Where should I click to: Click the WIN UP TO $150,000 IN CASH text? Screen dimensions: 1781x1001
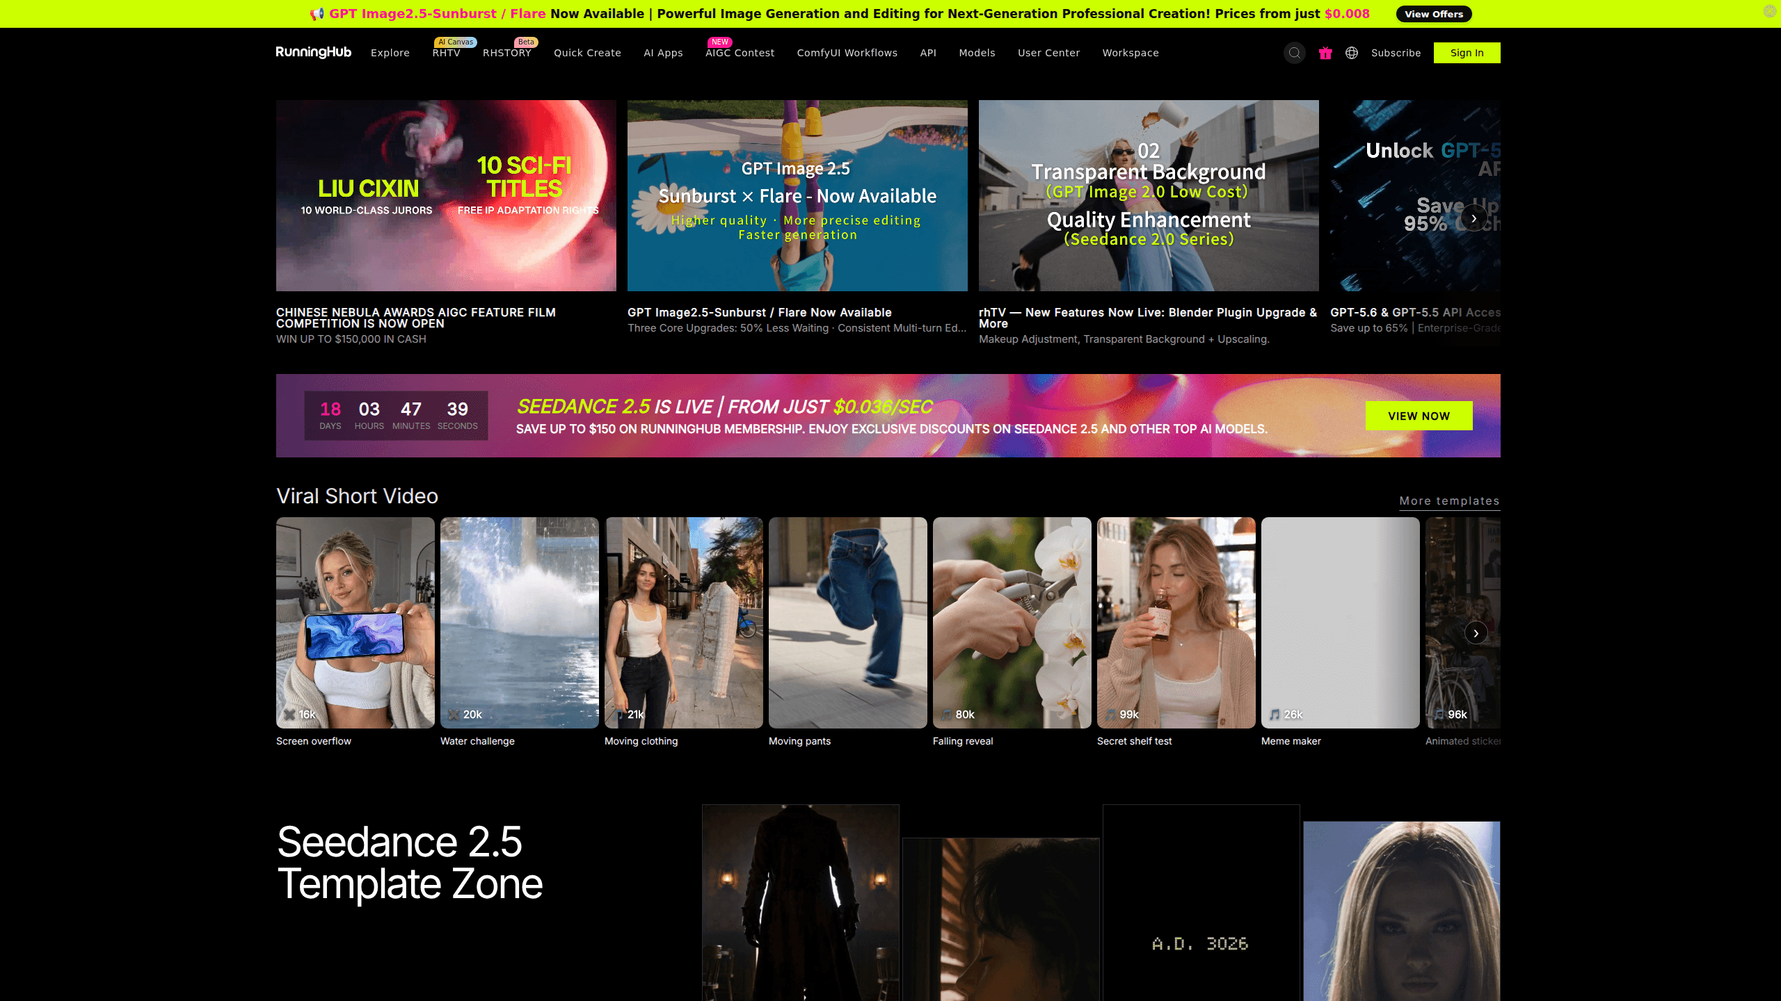351,339
